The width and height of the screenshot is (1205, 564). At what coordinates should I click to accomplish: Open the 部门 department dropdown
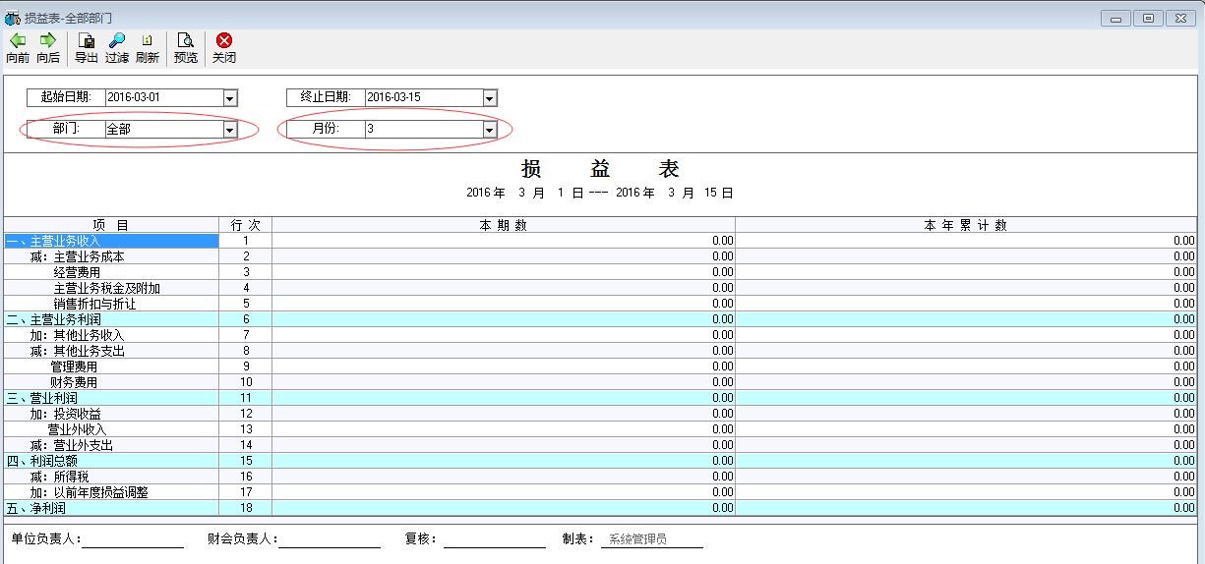(x=230, y=130)
